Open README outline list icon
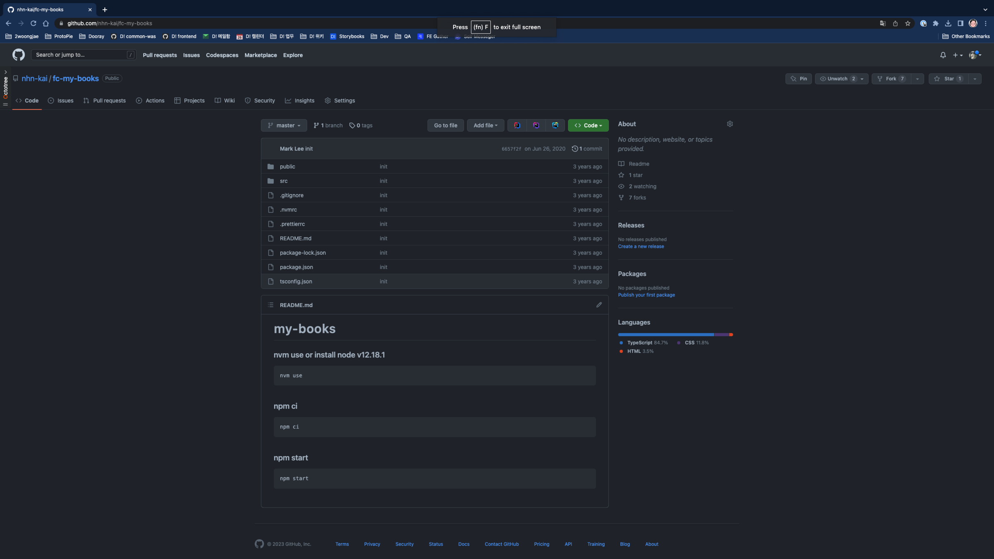994x559 pixels. point(270,305)
